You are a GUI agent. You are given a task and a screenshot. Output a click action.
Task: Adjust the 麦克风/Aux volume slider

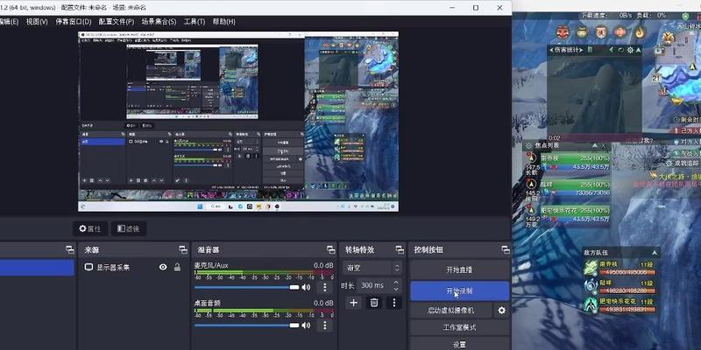247,288
